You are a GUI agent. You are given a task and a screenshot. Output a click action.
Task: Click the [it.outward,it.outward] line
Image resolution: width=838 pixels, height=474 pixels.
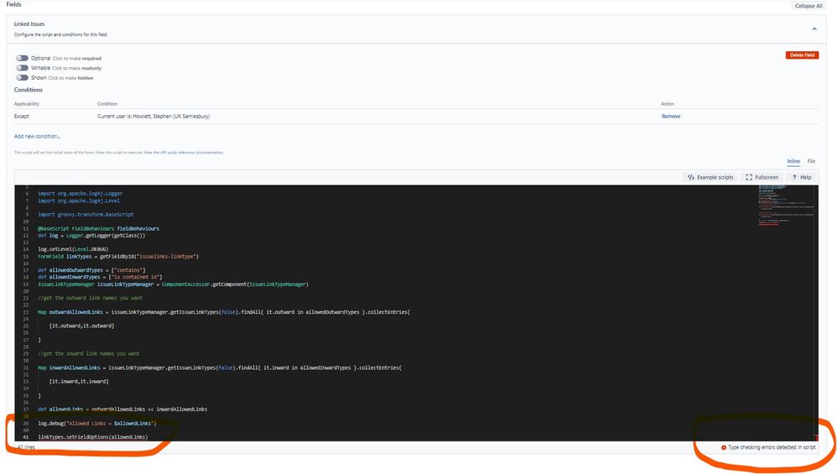coord(81,326)
